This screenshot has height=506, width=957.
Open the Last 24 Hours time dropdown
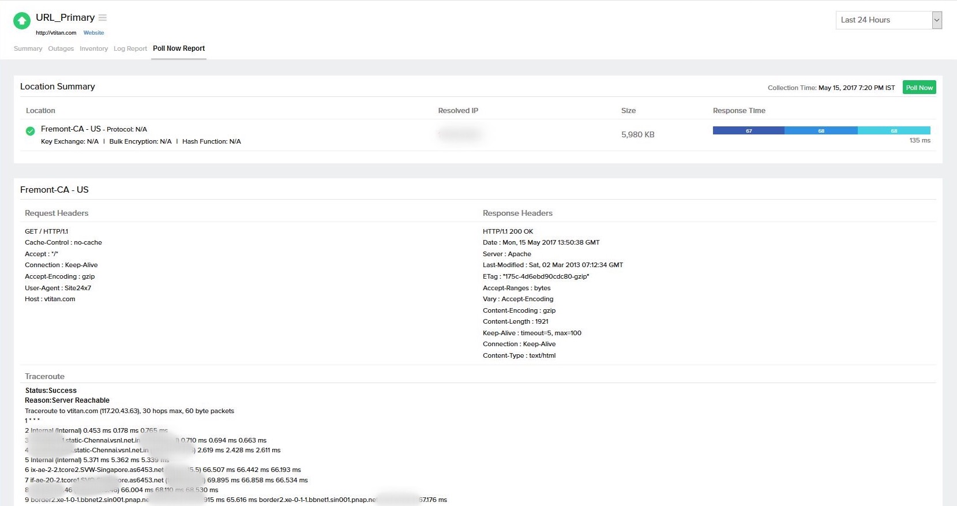coord(888,20)
